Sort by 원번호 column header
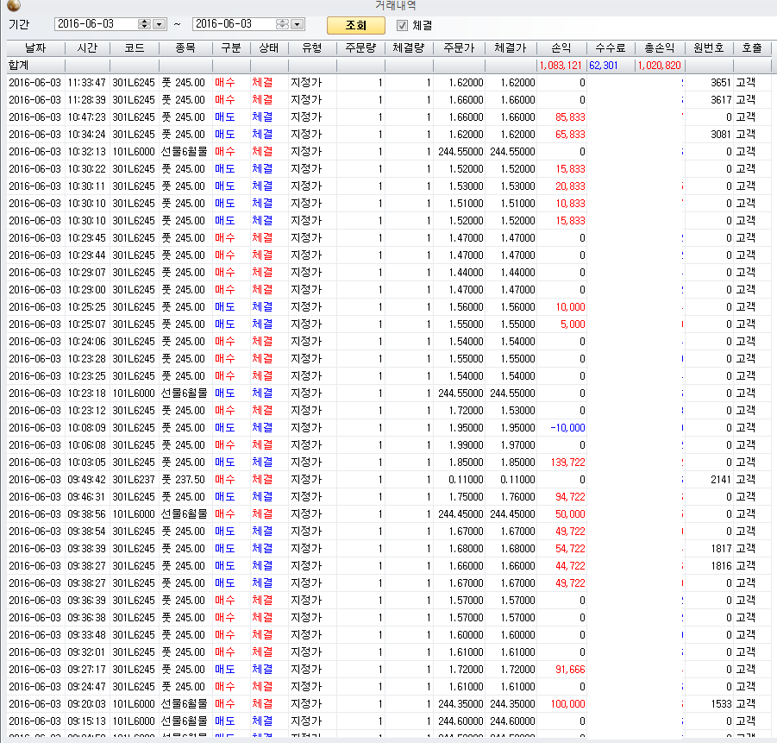The height and width of the screenshot is (743, 777). click(709, 48)
